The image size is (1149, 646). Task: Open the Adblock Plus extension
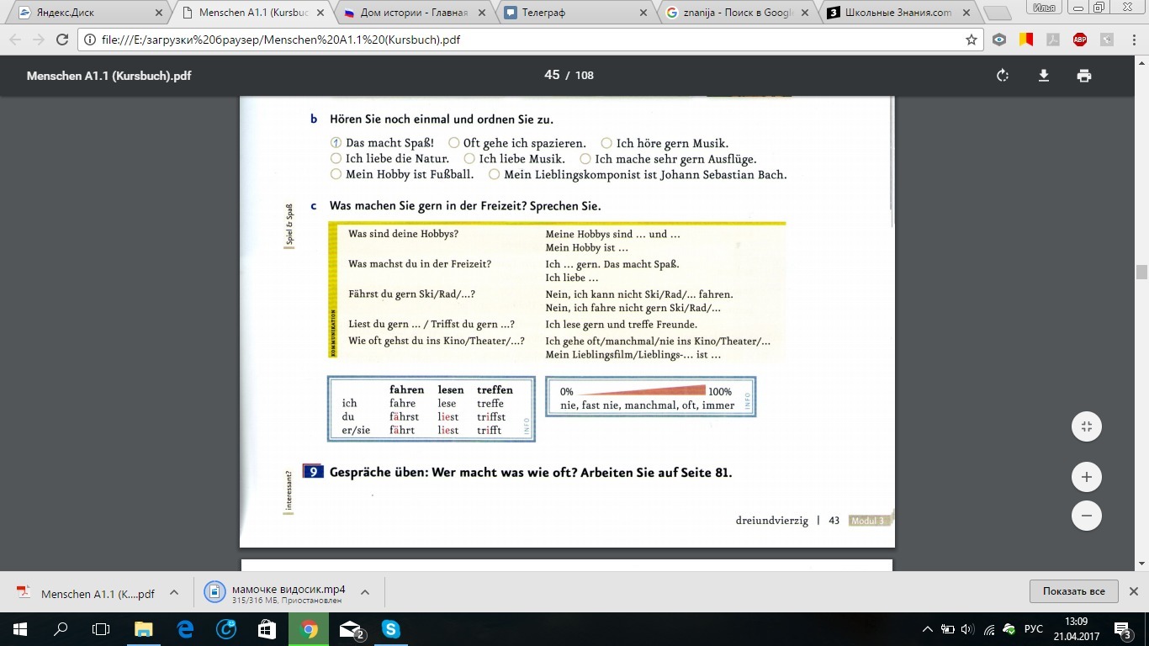pos(1079,40)
